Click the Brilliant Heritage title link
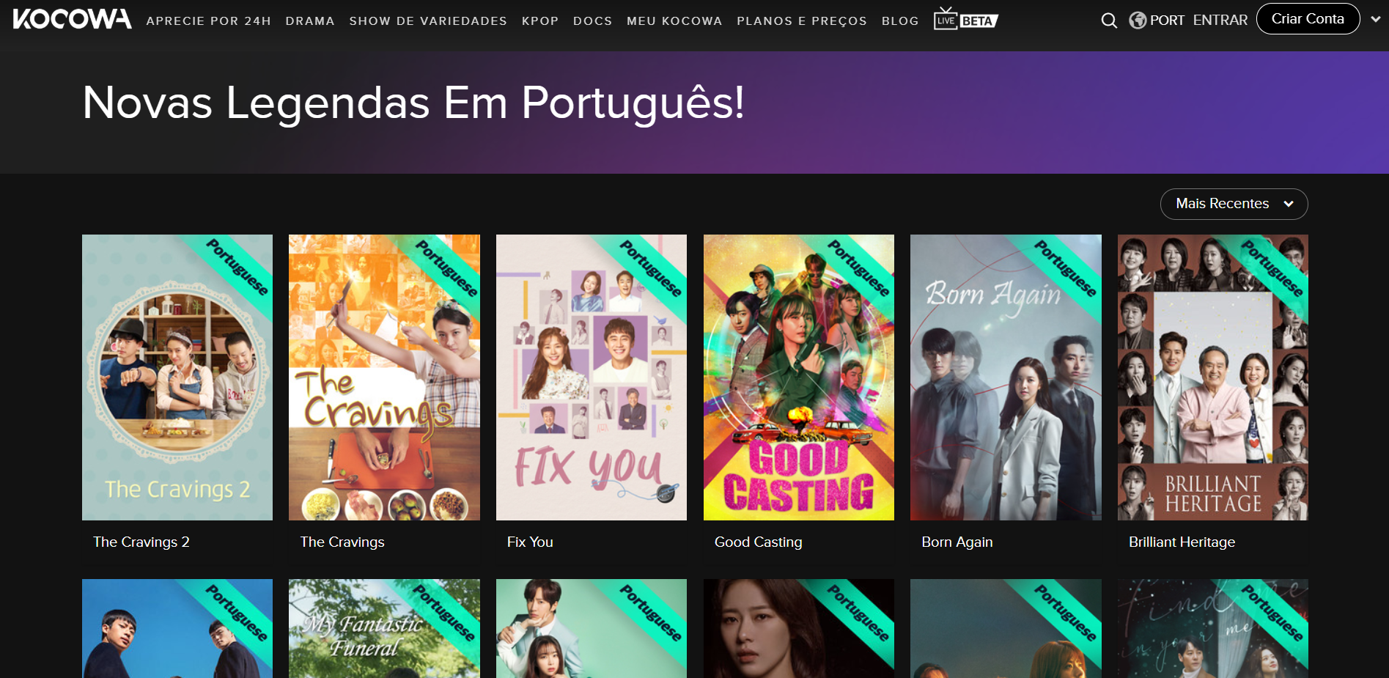The height and width of the screenshot is (678, 1389). point(1182,542)
